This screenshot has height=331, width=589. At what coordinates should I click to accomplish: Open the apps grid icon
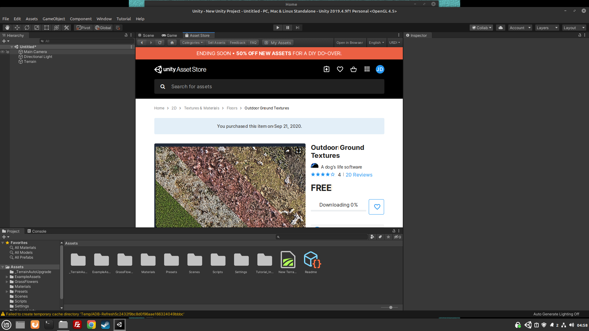point(367,69)
